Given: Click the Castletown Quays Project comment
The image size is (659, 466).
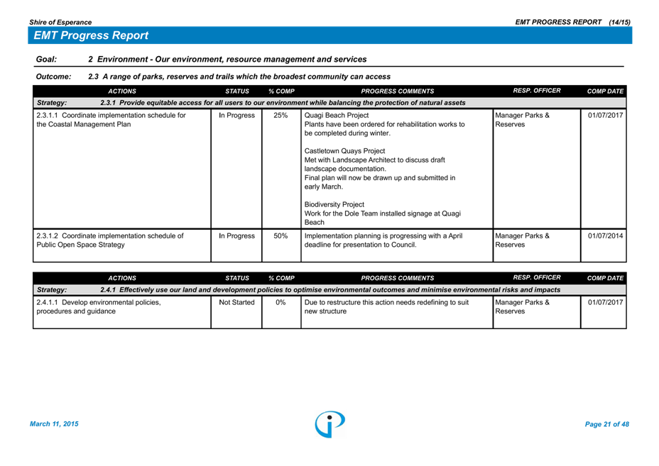Looking at the screenshot, I should 344,151.
